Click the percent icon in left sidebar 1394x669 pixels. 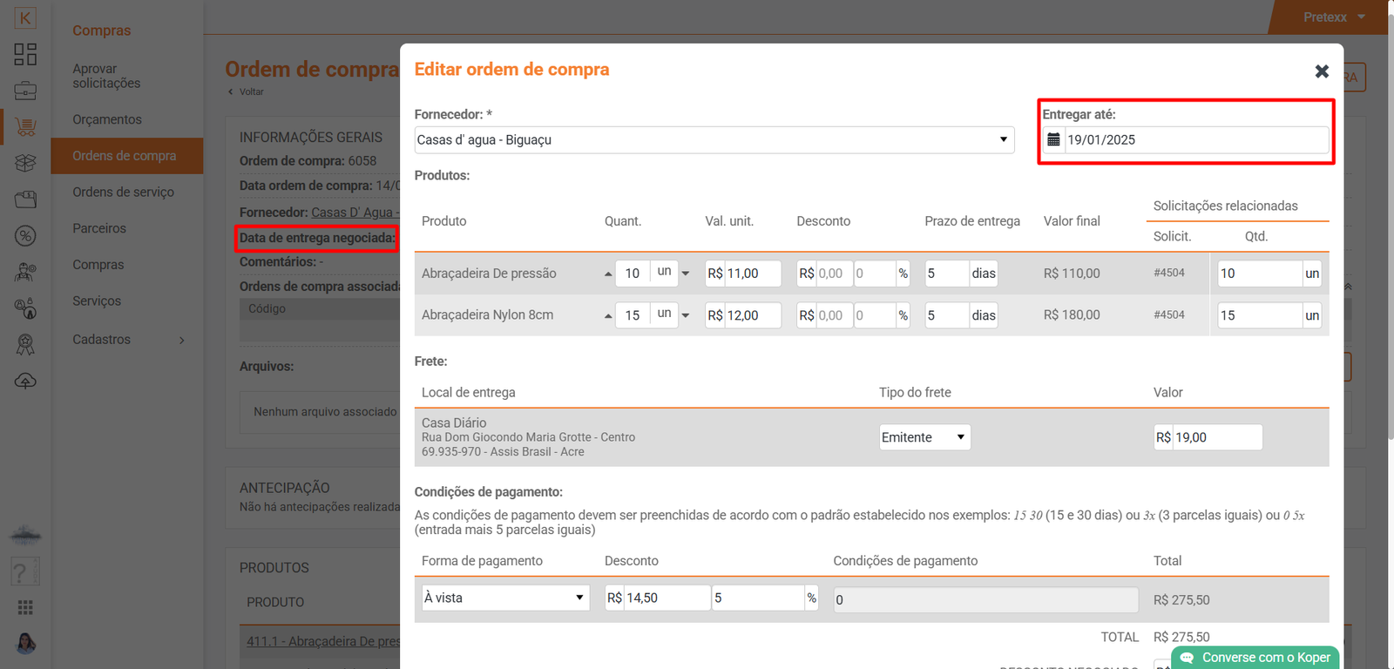25,235
